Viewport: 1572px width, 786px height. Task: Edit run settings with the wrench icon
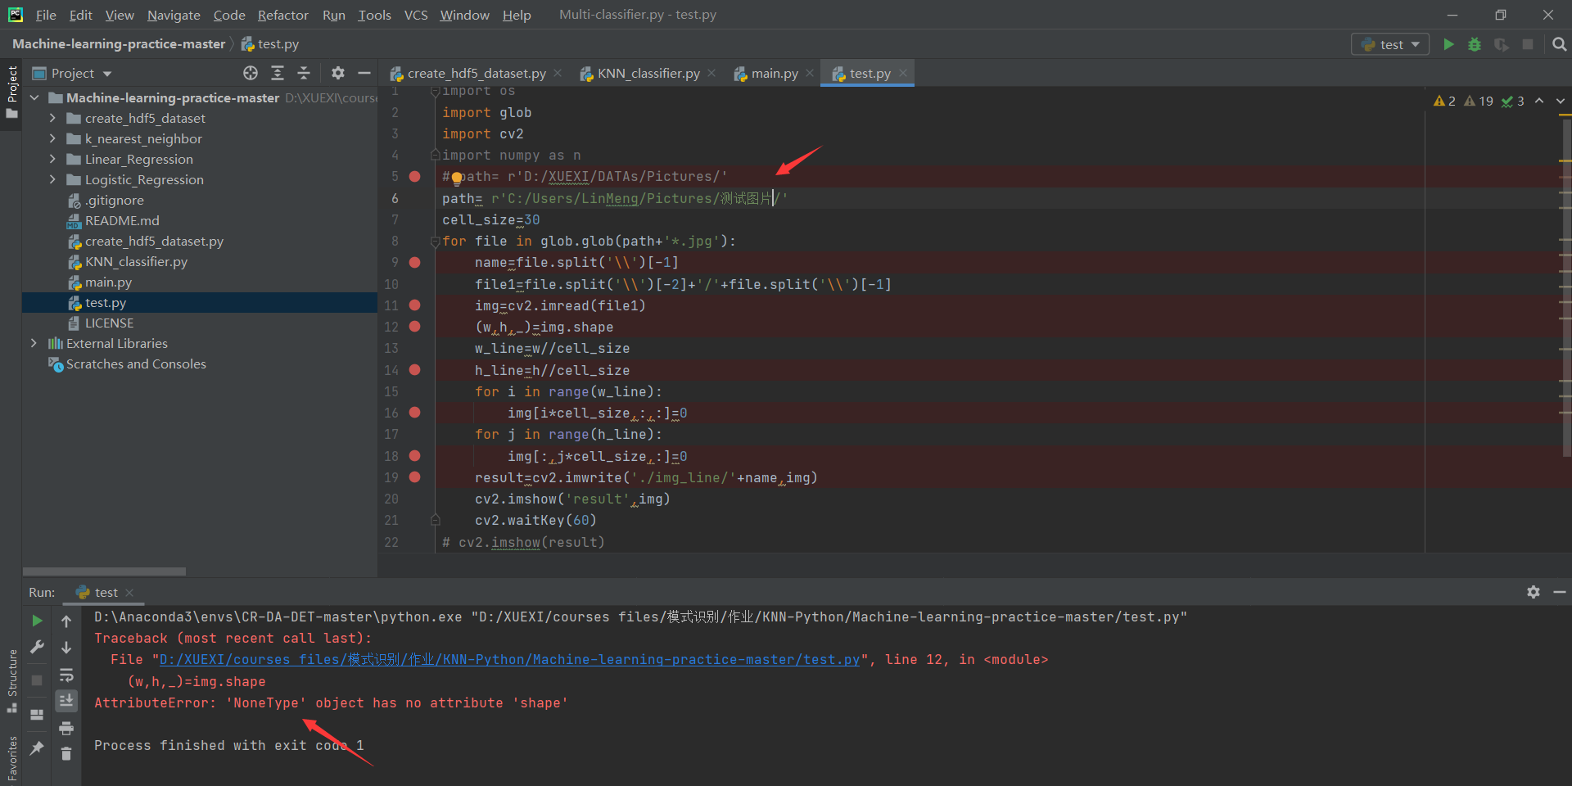pos(36,647)
